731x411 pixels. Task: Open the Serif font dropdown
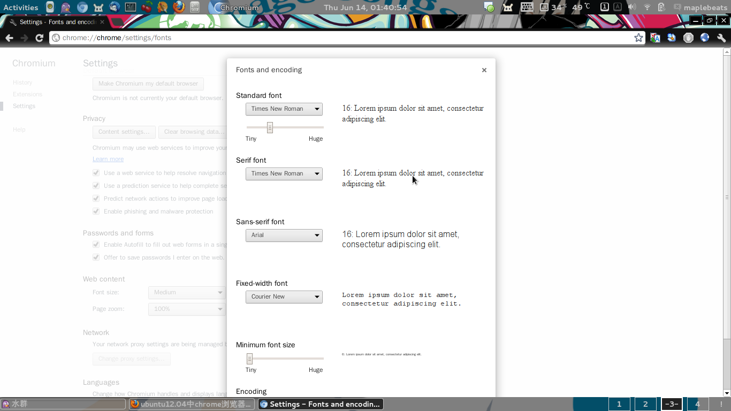pos(284,174)
